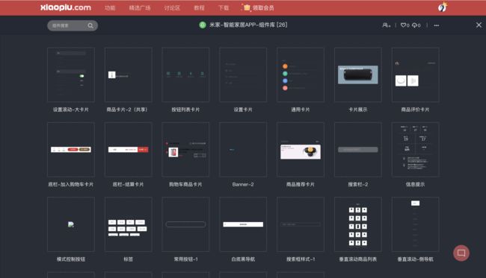Click the 标签 caption text
The image size is (486, 278).
click(x=129, y=259)
